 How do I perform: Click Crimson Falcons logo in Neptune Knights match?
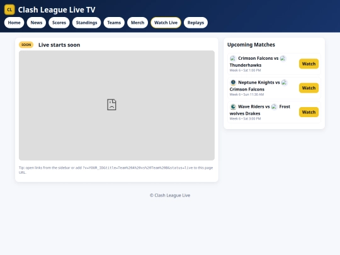284,82
